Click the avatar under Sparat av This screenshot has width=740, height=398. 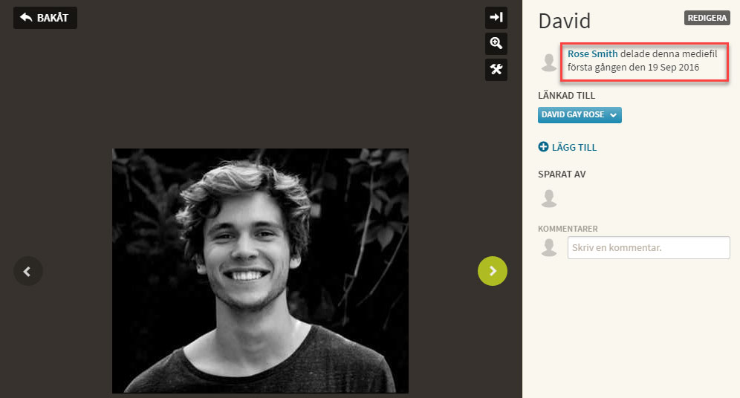[x=549, y=198]
